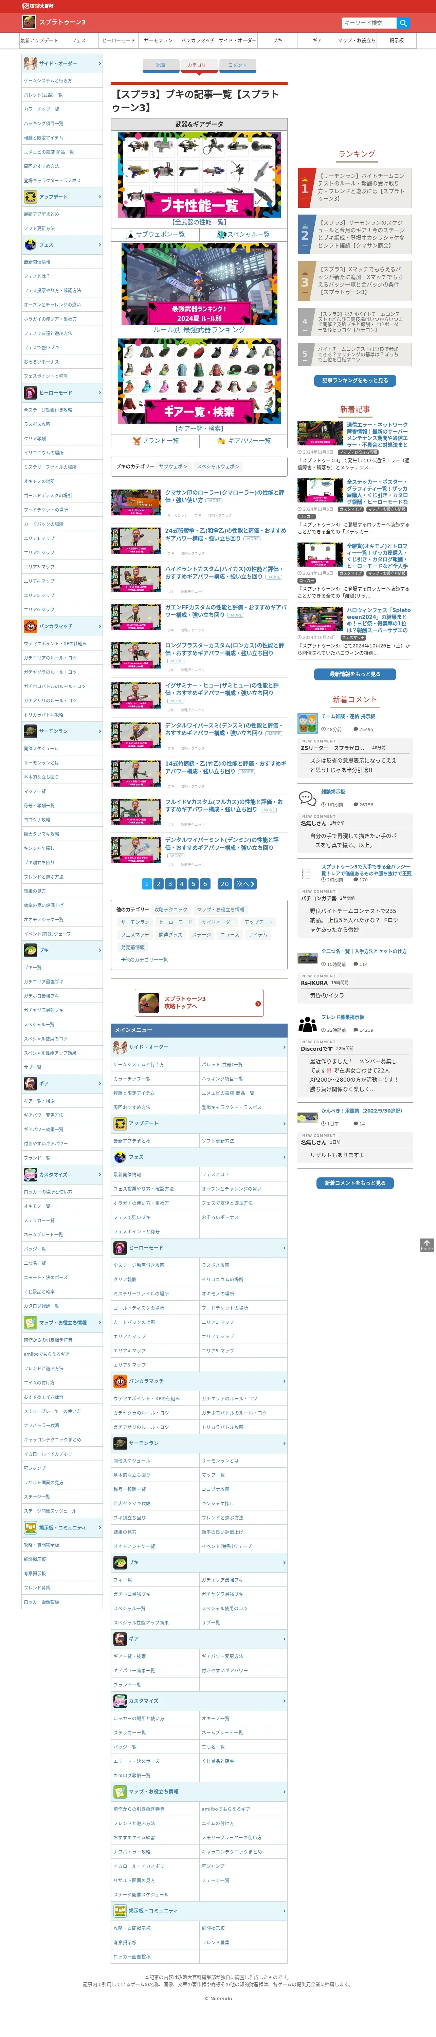Screen dimensions: 436x2037
Task: Expand sidebar フェス chevron
Action: pos(100,245)
